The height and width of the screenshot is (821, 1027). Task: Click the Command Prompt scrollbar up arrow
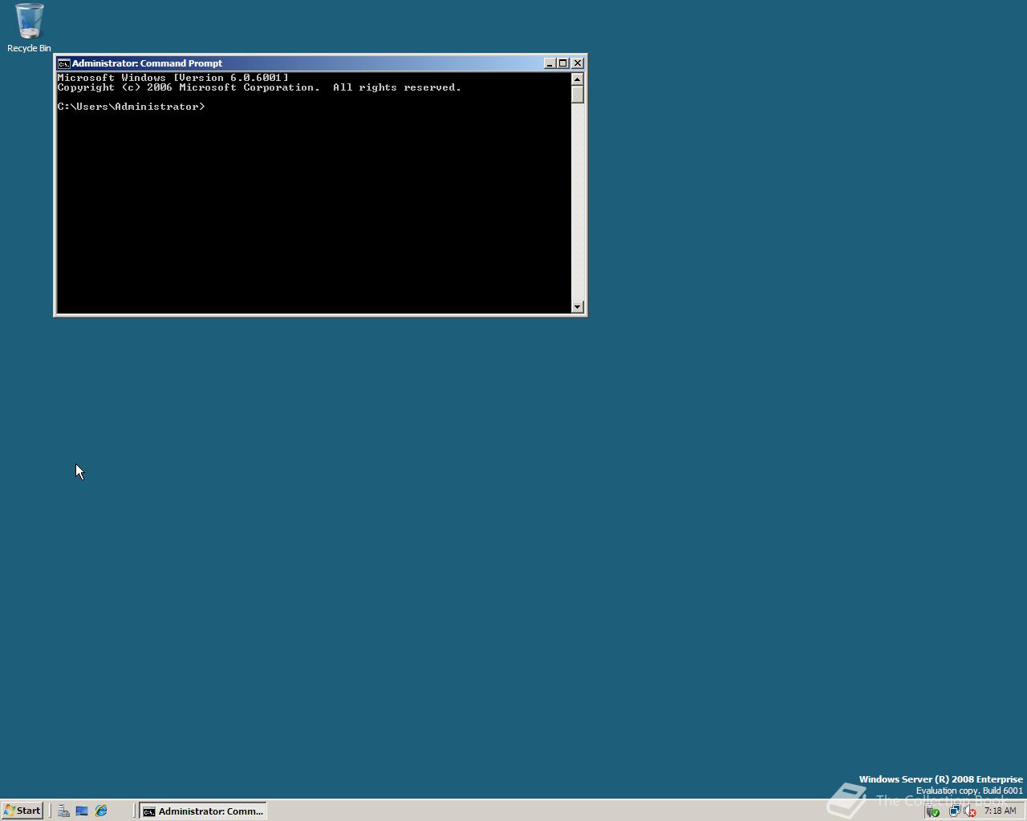(x=577, y=79)
